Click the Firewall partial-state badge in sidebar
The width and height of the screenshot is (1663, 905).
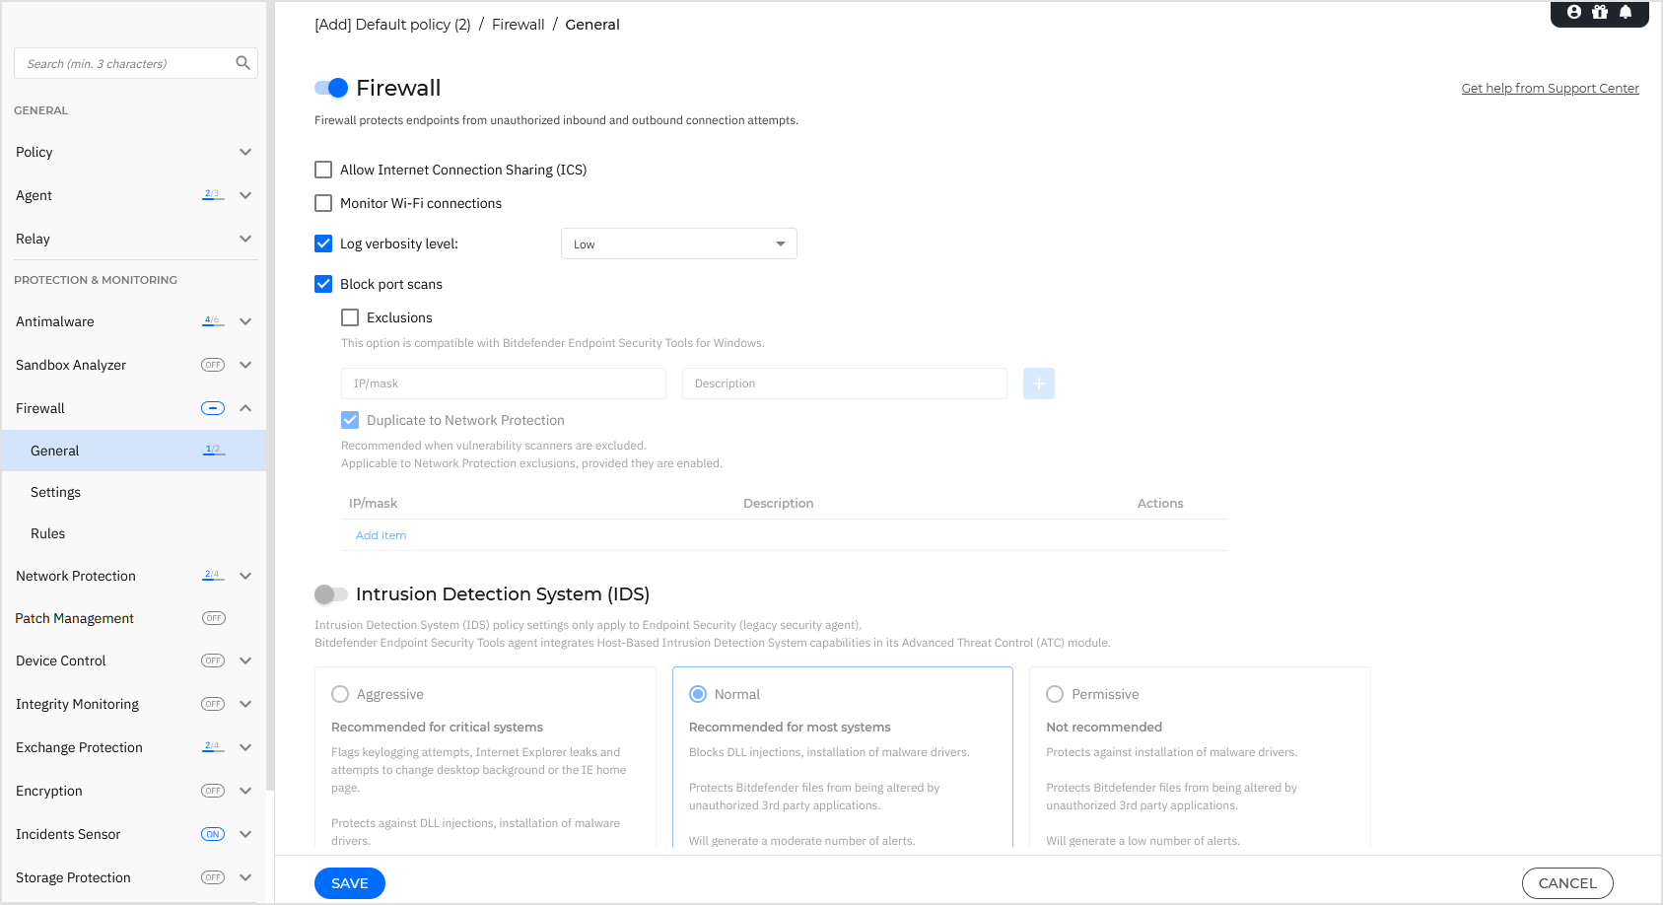(x=212, y=407)
